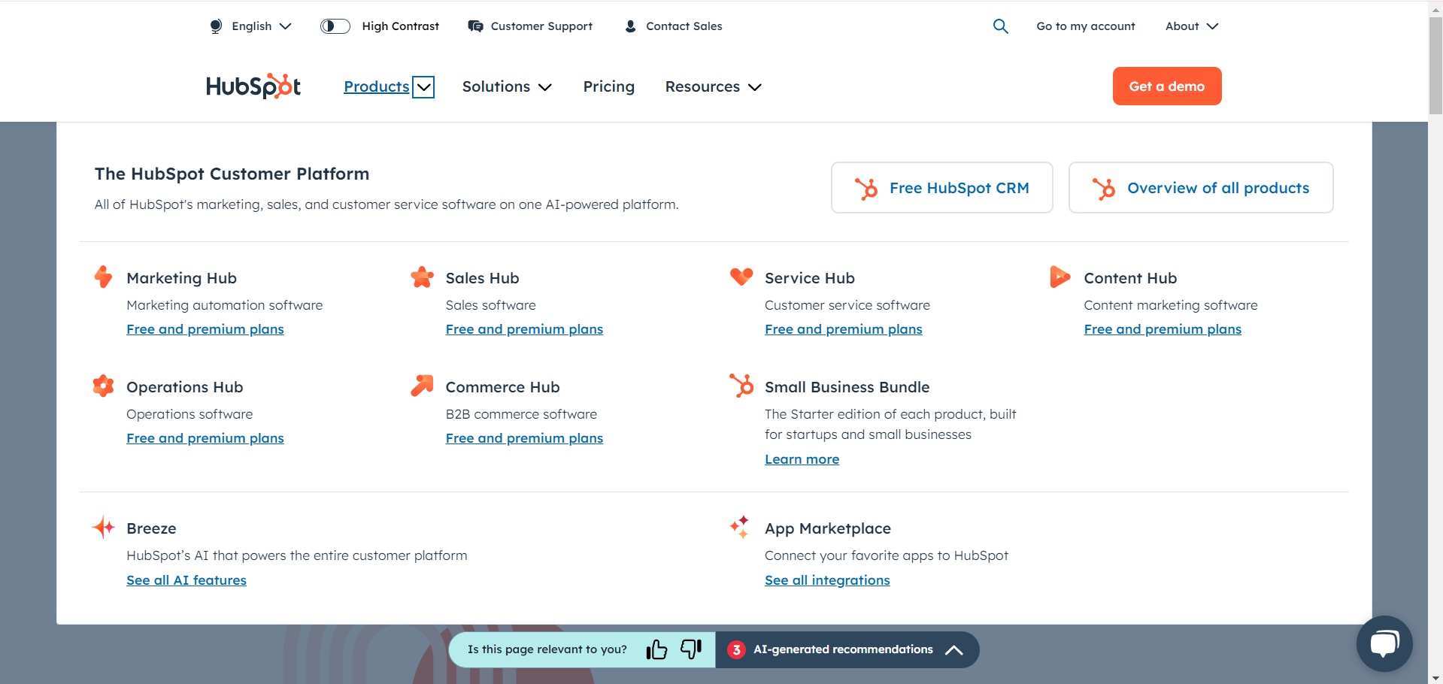The image size is (1443, 684).
Task: Open Free HubSpot CRM
Action: click(x=941, y=188)
